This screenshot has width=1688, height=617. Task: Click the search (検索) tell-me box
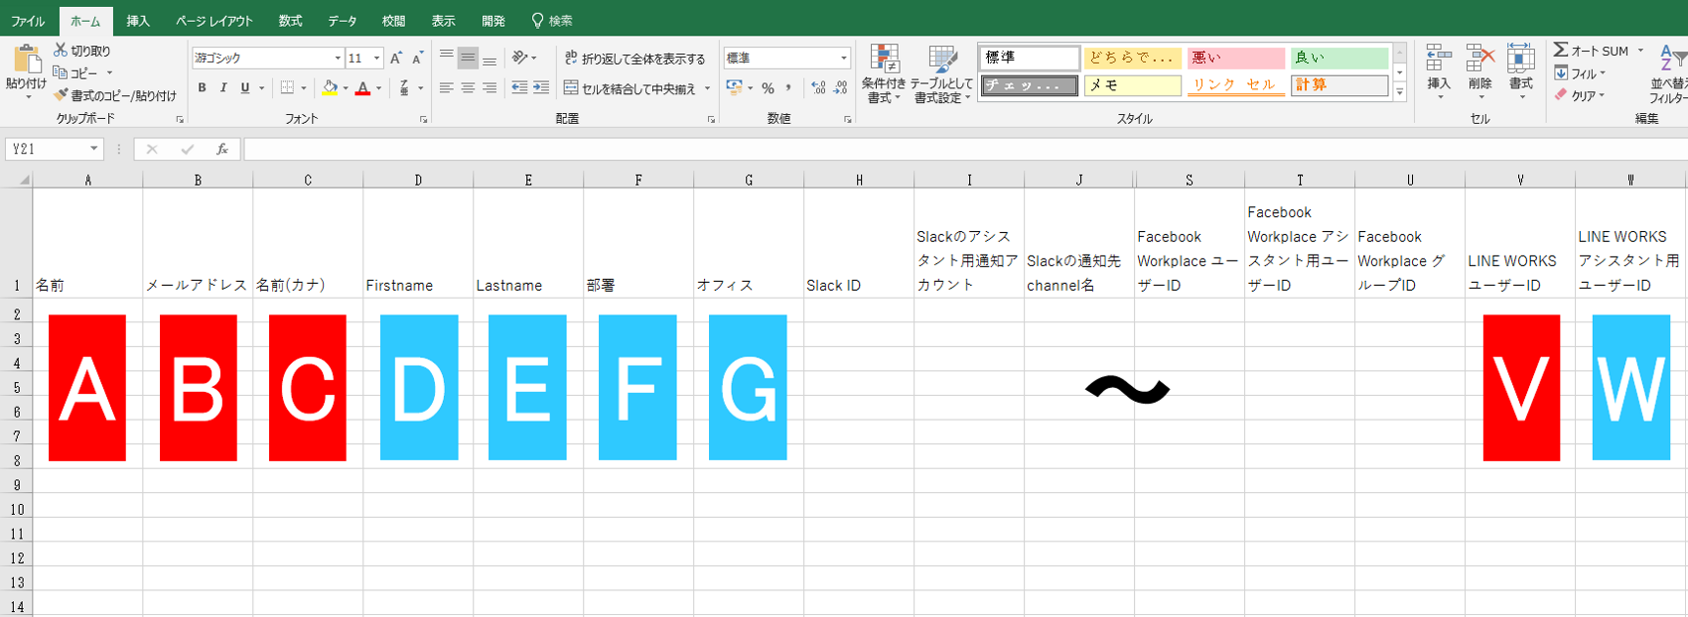pos(552,21)
